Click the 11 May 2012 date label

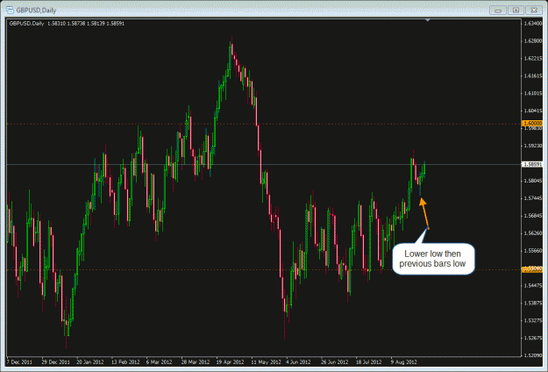pos(266,362)
